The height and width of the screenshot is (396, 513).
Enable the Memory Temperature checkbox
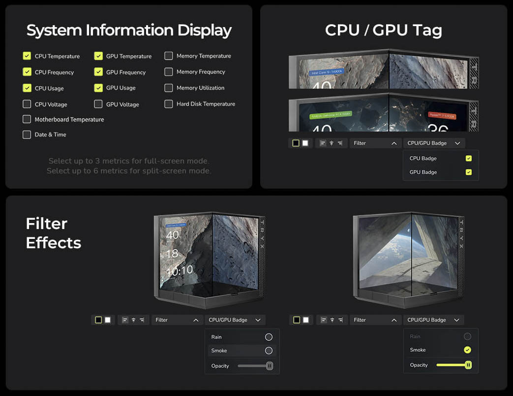169,56
